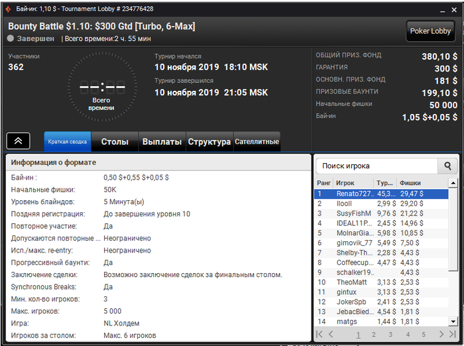Select player matgs row
464x346 pixels.
point(381,321)
